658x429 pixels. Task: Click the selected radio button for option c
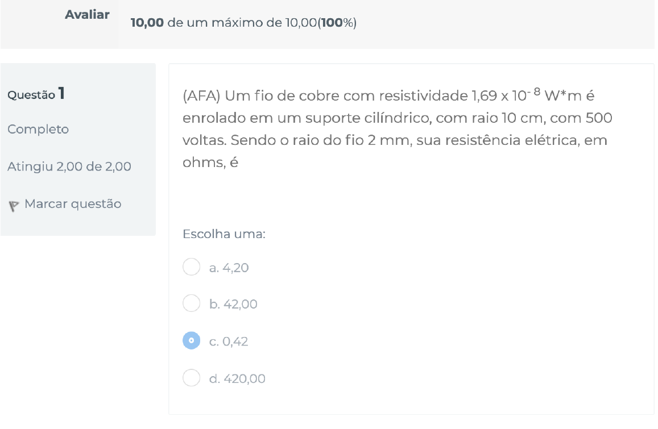tap(191, 341)
